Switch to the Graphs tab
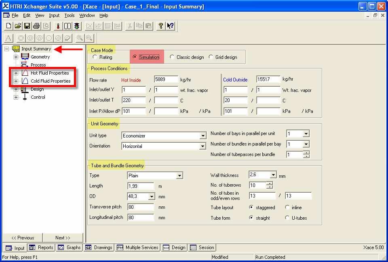 [x=69, y=247]
